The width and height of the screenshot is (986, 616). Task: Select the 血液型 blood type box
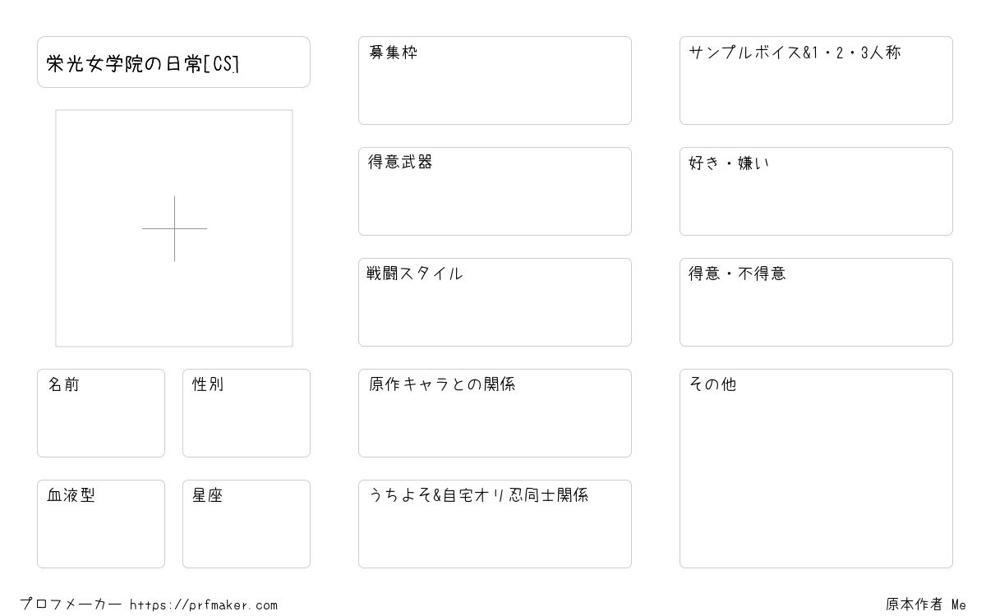pyautogui.click(x=101, y=524)
